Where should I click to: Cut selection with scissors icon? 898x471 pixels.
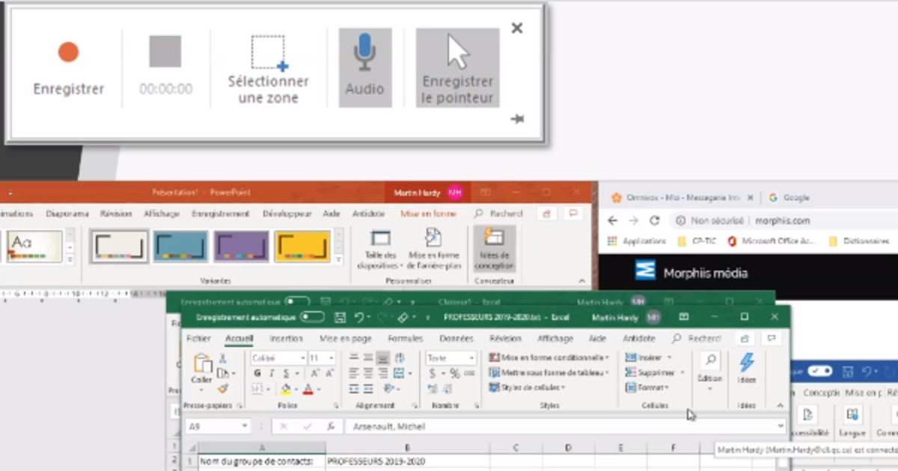pos(222,359)
